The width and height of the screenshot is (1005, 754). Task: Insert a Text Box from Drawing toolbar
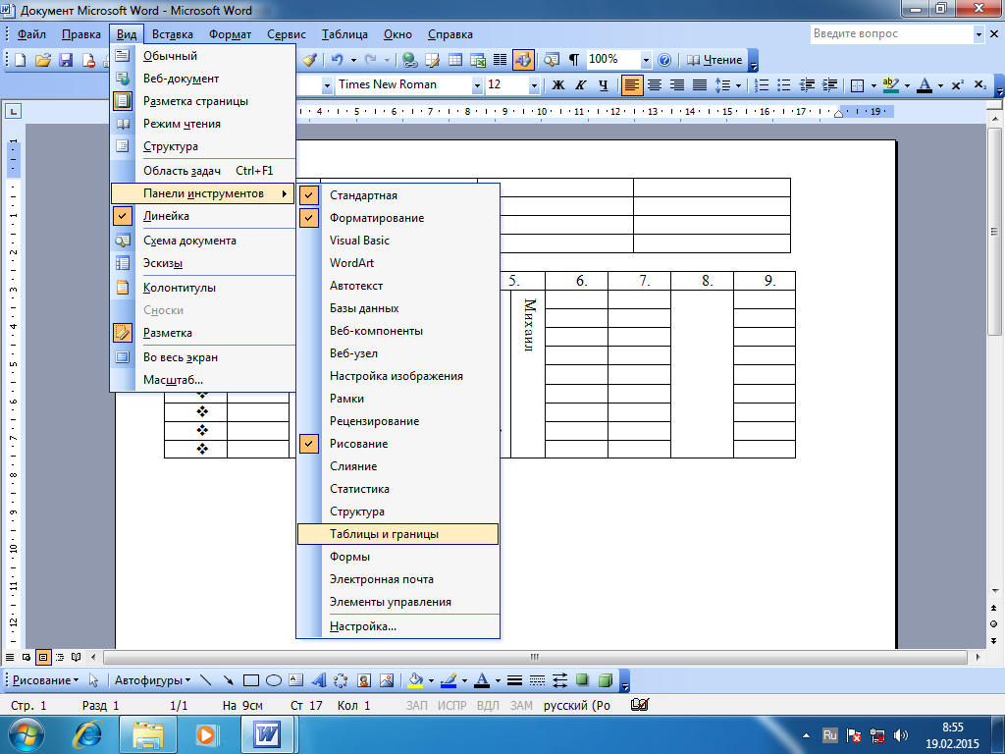(296, 679)
